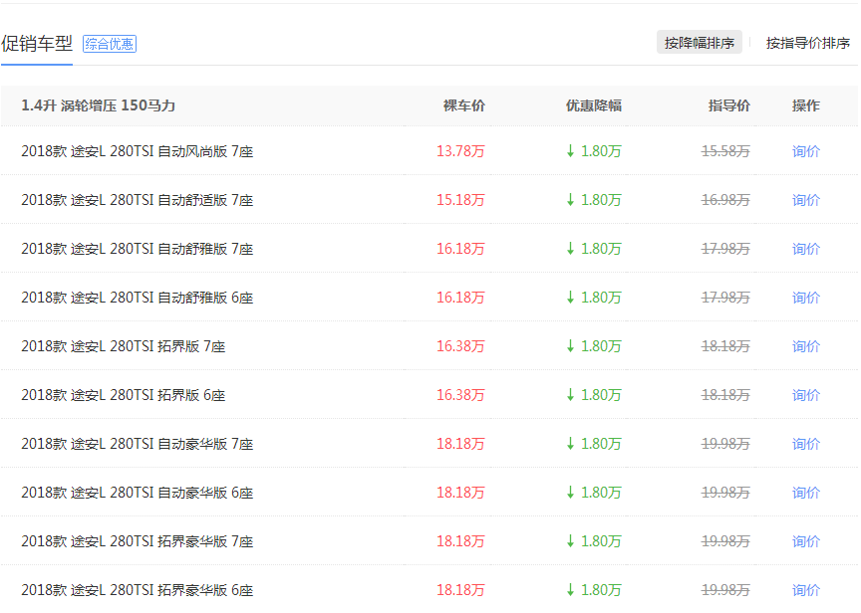Click green down arrow in 拓界版 7座 row
The height and width of the screenshot is (613, 861).
[x=570, y=346]
